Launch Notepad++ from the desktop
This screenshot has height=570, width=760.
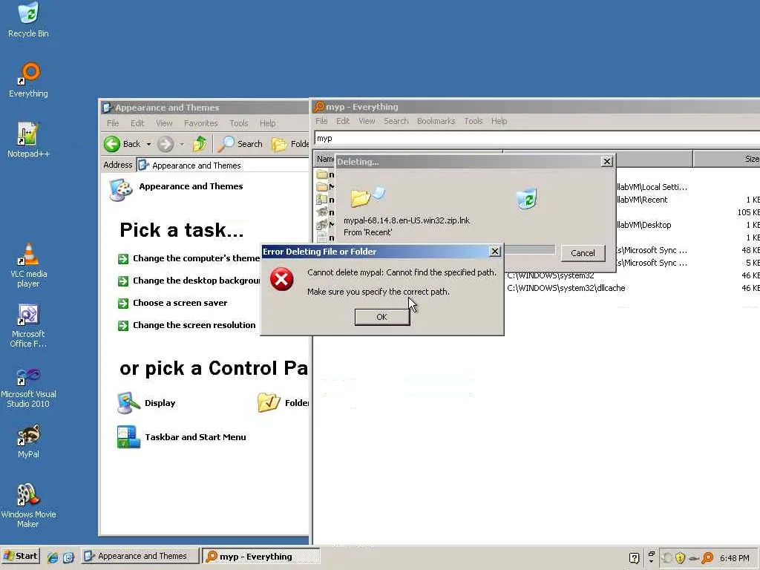[x=28, y=140]
